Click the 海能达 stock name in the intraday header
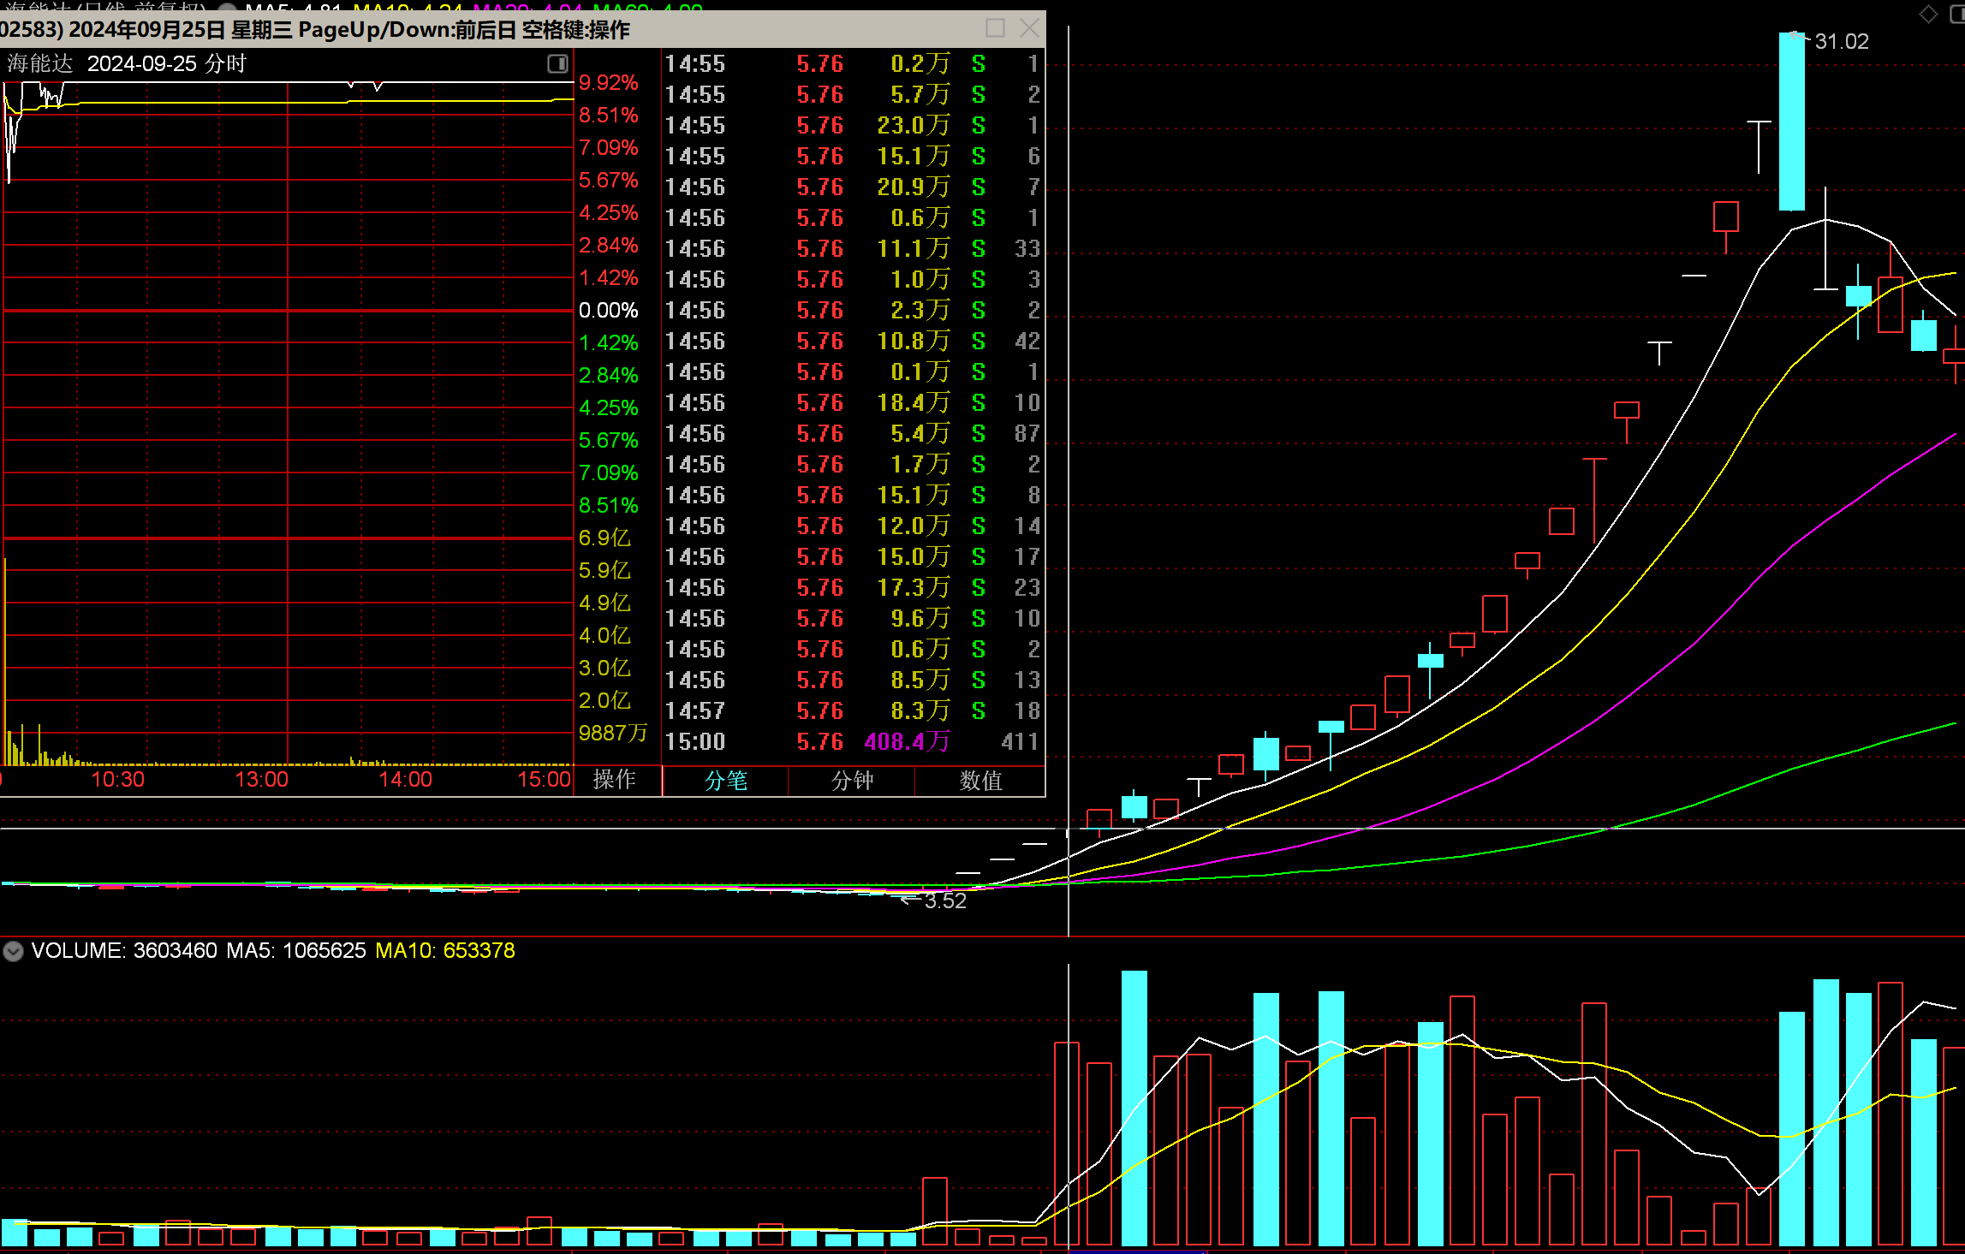1965x1254 pixels. pos(39,63)
